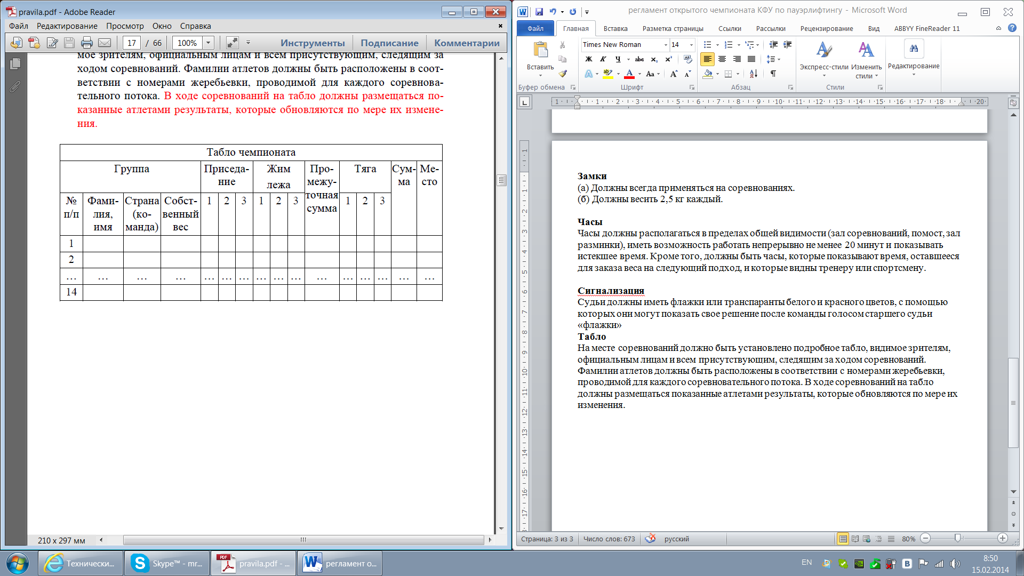Image resolution: width=1024 pixels, height=576 pixels.
Task: Click the superscript icon in Word ribbon
Action: [668, 59]
